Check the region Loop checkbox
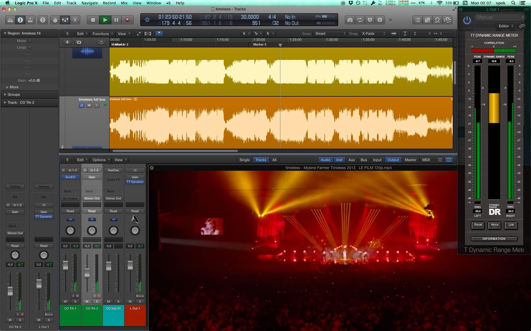The image size is (531, 331). tap(30, 47)
